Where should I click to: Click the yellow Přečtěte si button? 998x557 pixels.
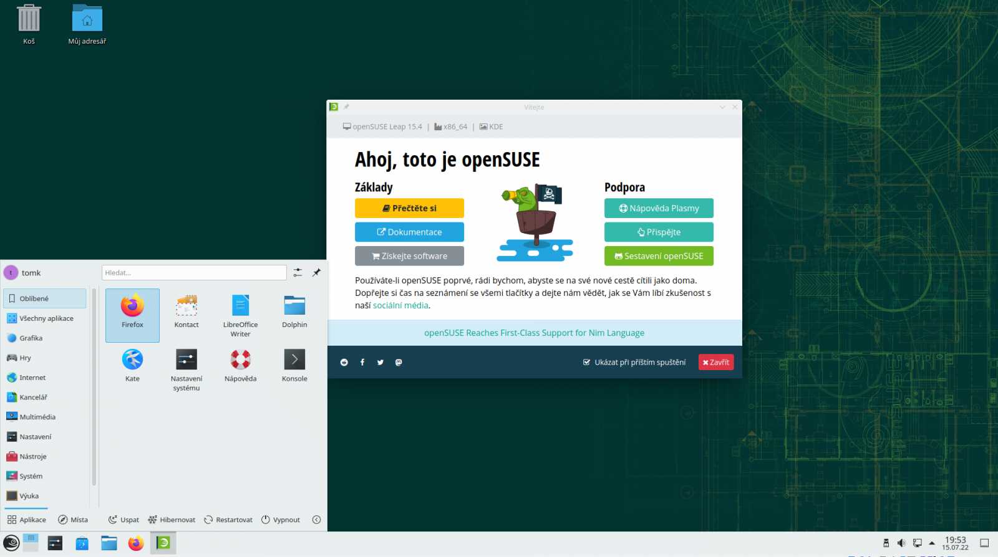tap(409, 208)
